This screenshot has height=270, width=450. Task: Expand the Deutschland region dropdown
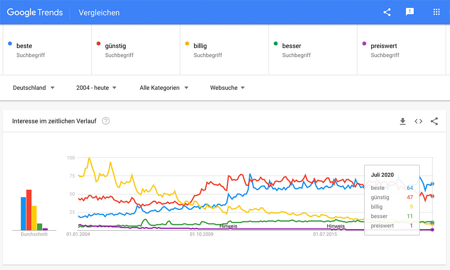pos(34,88)
